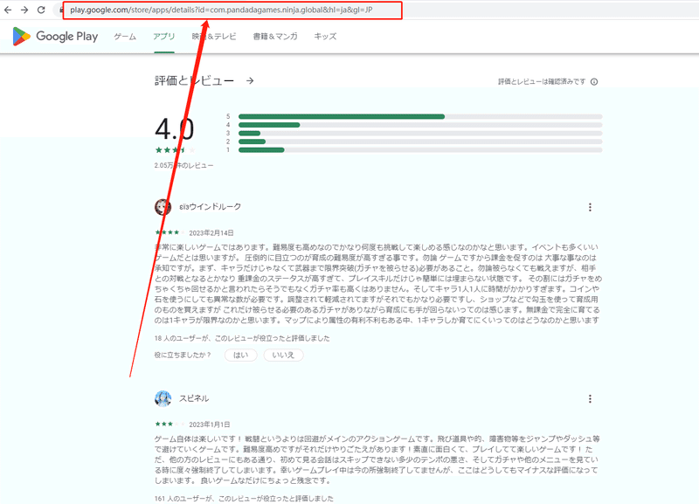Click the いいえ not helpful button
The height and width of the screenshot is (504, 699).
click(283, 356)
